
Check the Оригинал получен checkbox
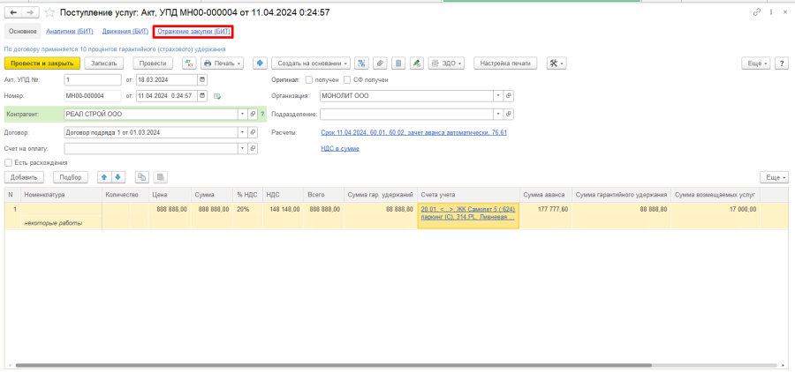pos(308,79)
